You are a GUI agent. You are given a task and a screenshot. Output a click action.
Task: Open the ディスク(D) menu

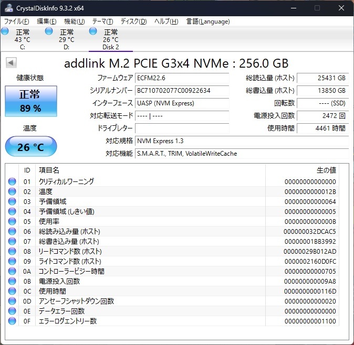pyautogui.click(x=133, y=21)
